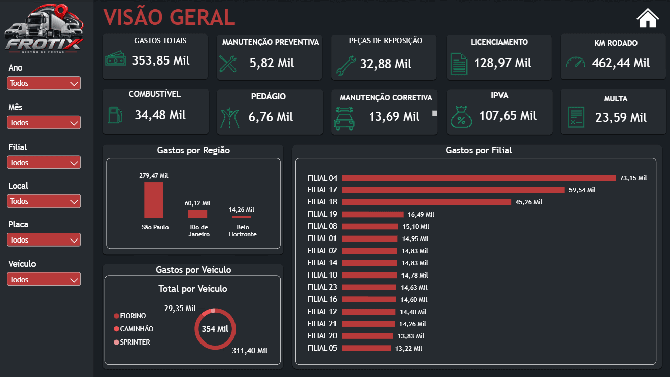Click the 107,65 Mil IPVA value

508,116
